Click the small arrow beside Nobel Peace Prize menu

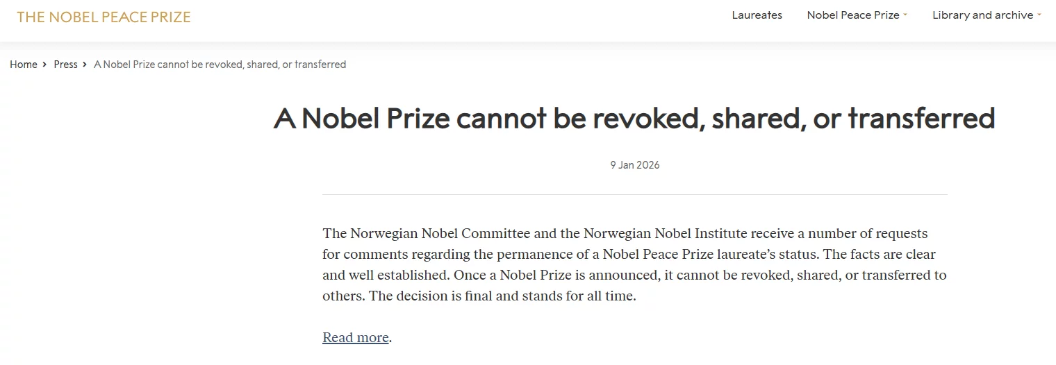pos(905,15)
